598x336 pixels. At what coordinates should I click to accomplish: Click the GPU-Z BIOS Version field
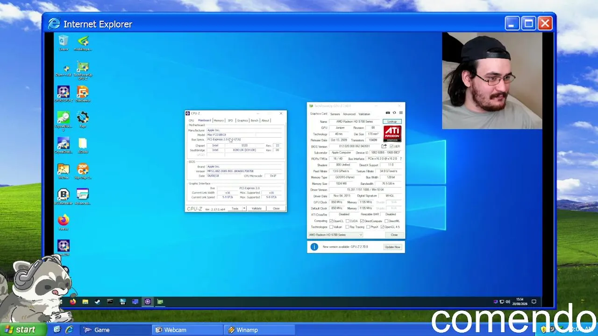pyautogui.click(x=355, y=146)
